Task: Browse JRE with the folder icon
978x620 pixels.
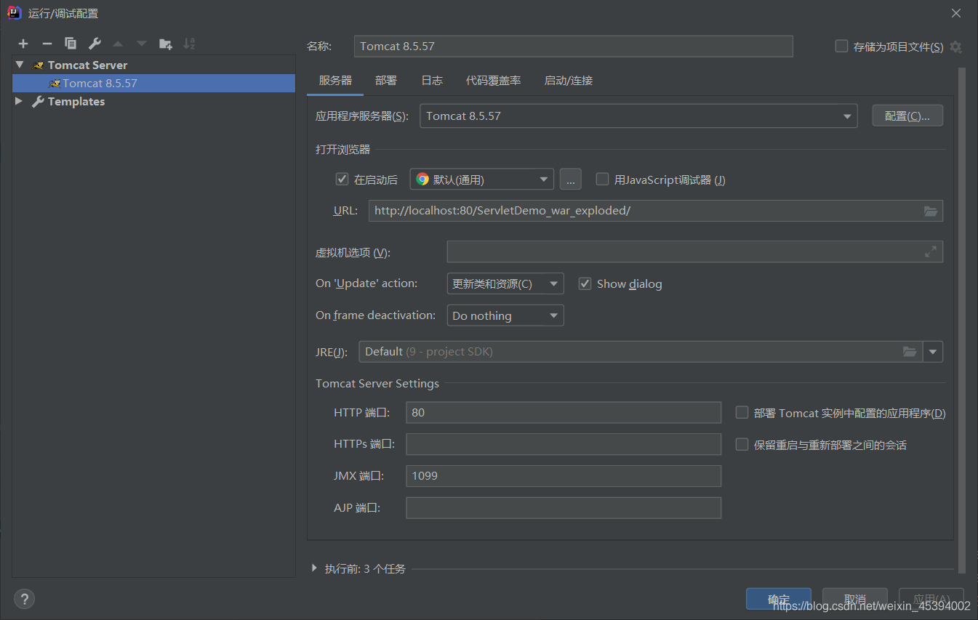Action: pyautogui.click(x=910, y=352)
